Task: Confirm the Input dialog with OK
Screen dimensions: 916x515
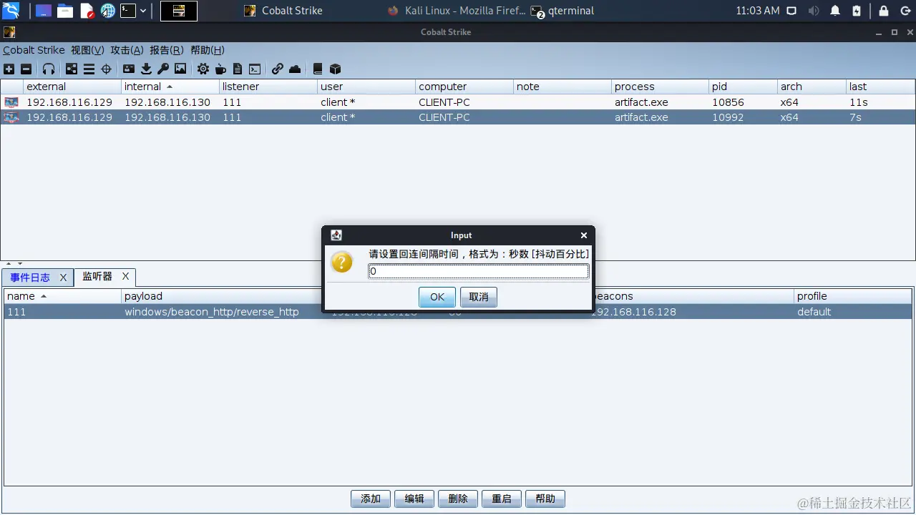Action: click(x=437, y=297)
